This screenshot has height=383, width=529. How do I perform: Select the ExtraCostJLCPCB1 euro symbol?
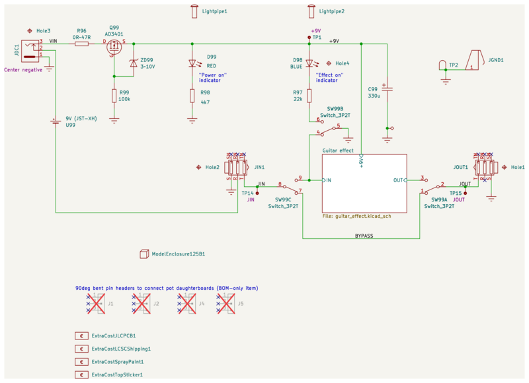pyautogui.click(x=81, y=336)
